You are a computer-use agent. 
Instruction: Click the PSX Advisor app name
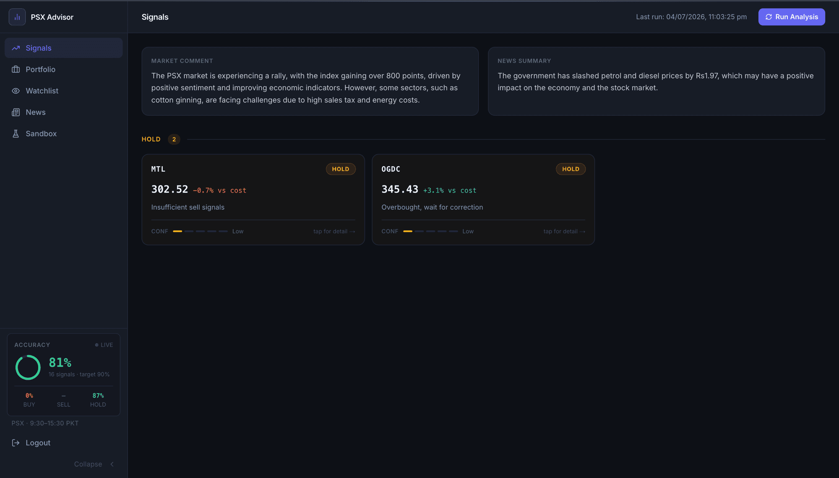(x=52, y=17)
